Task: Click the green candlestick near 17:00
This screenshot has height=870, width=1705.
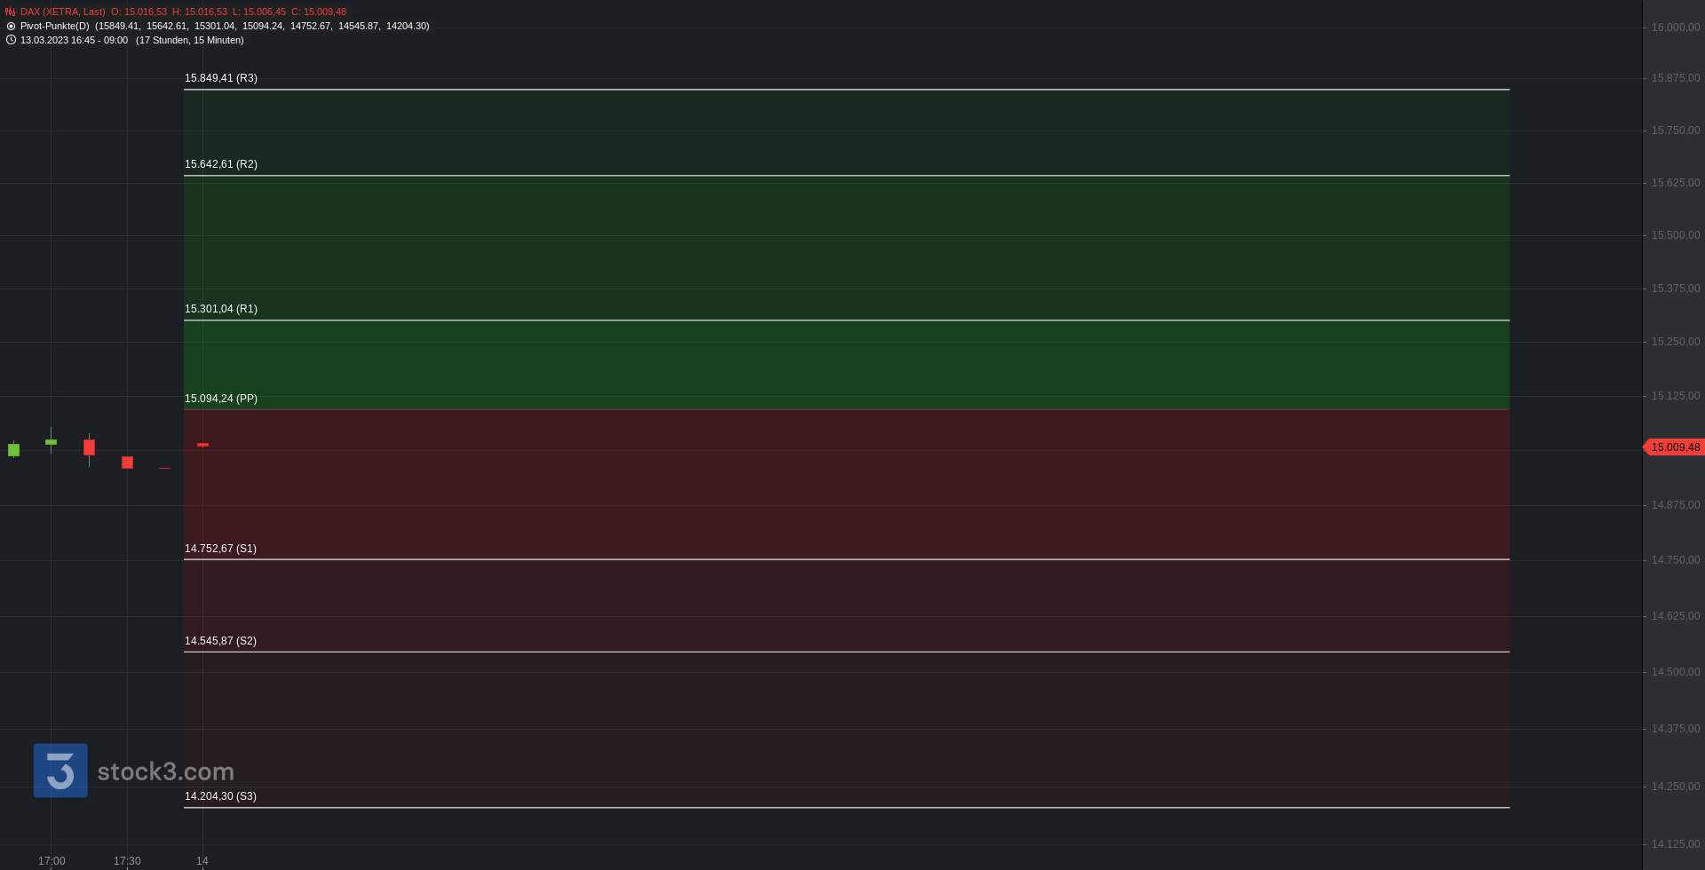Action: [51, 441]
